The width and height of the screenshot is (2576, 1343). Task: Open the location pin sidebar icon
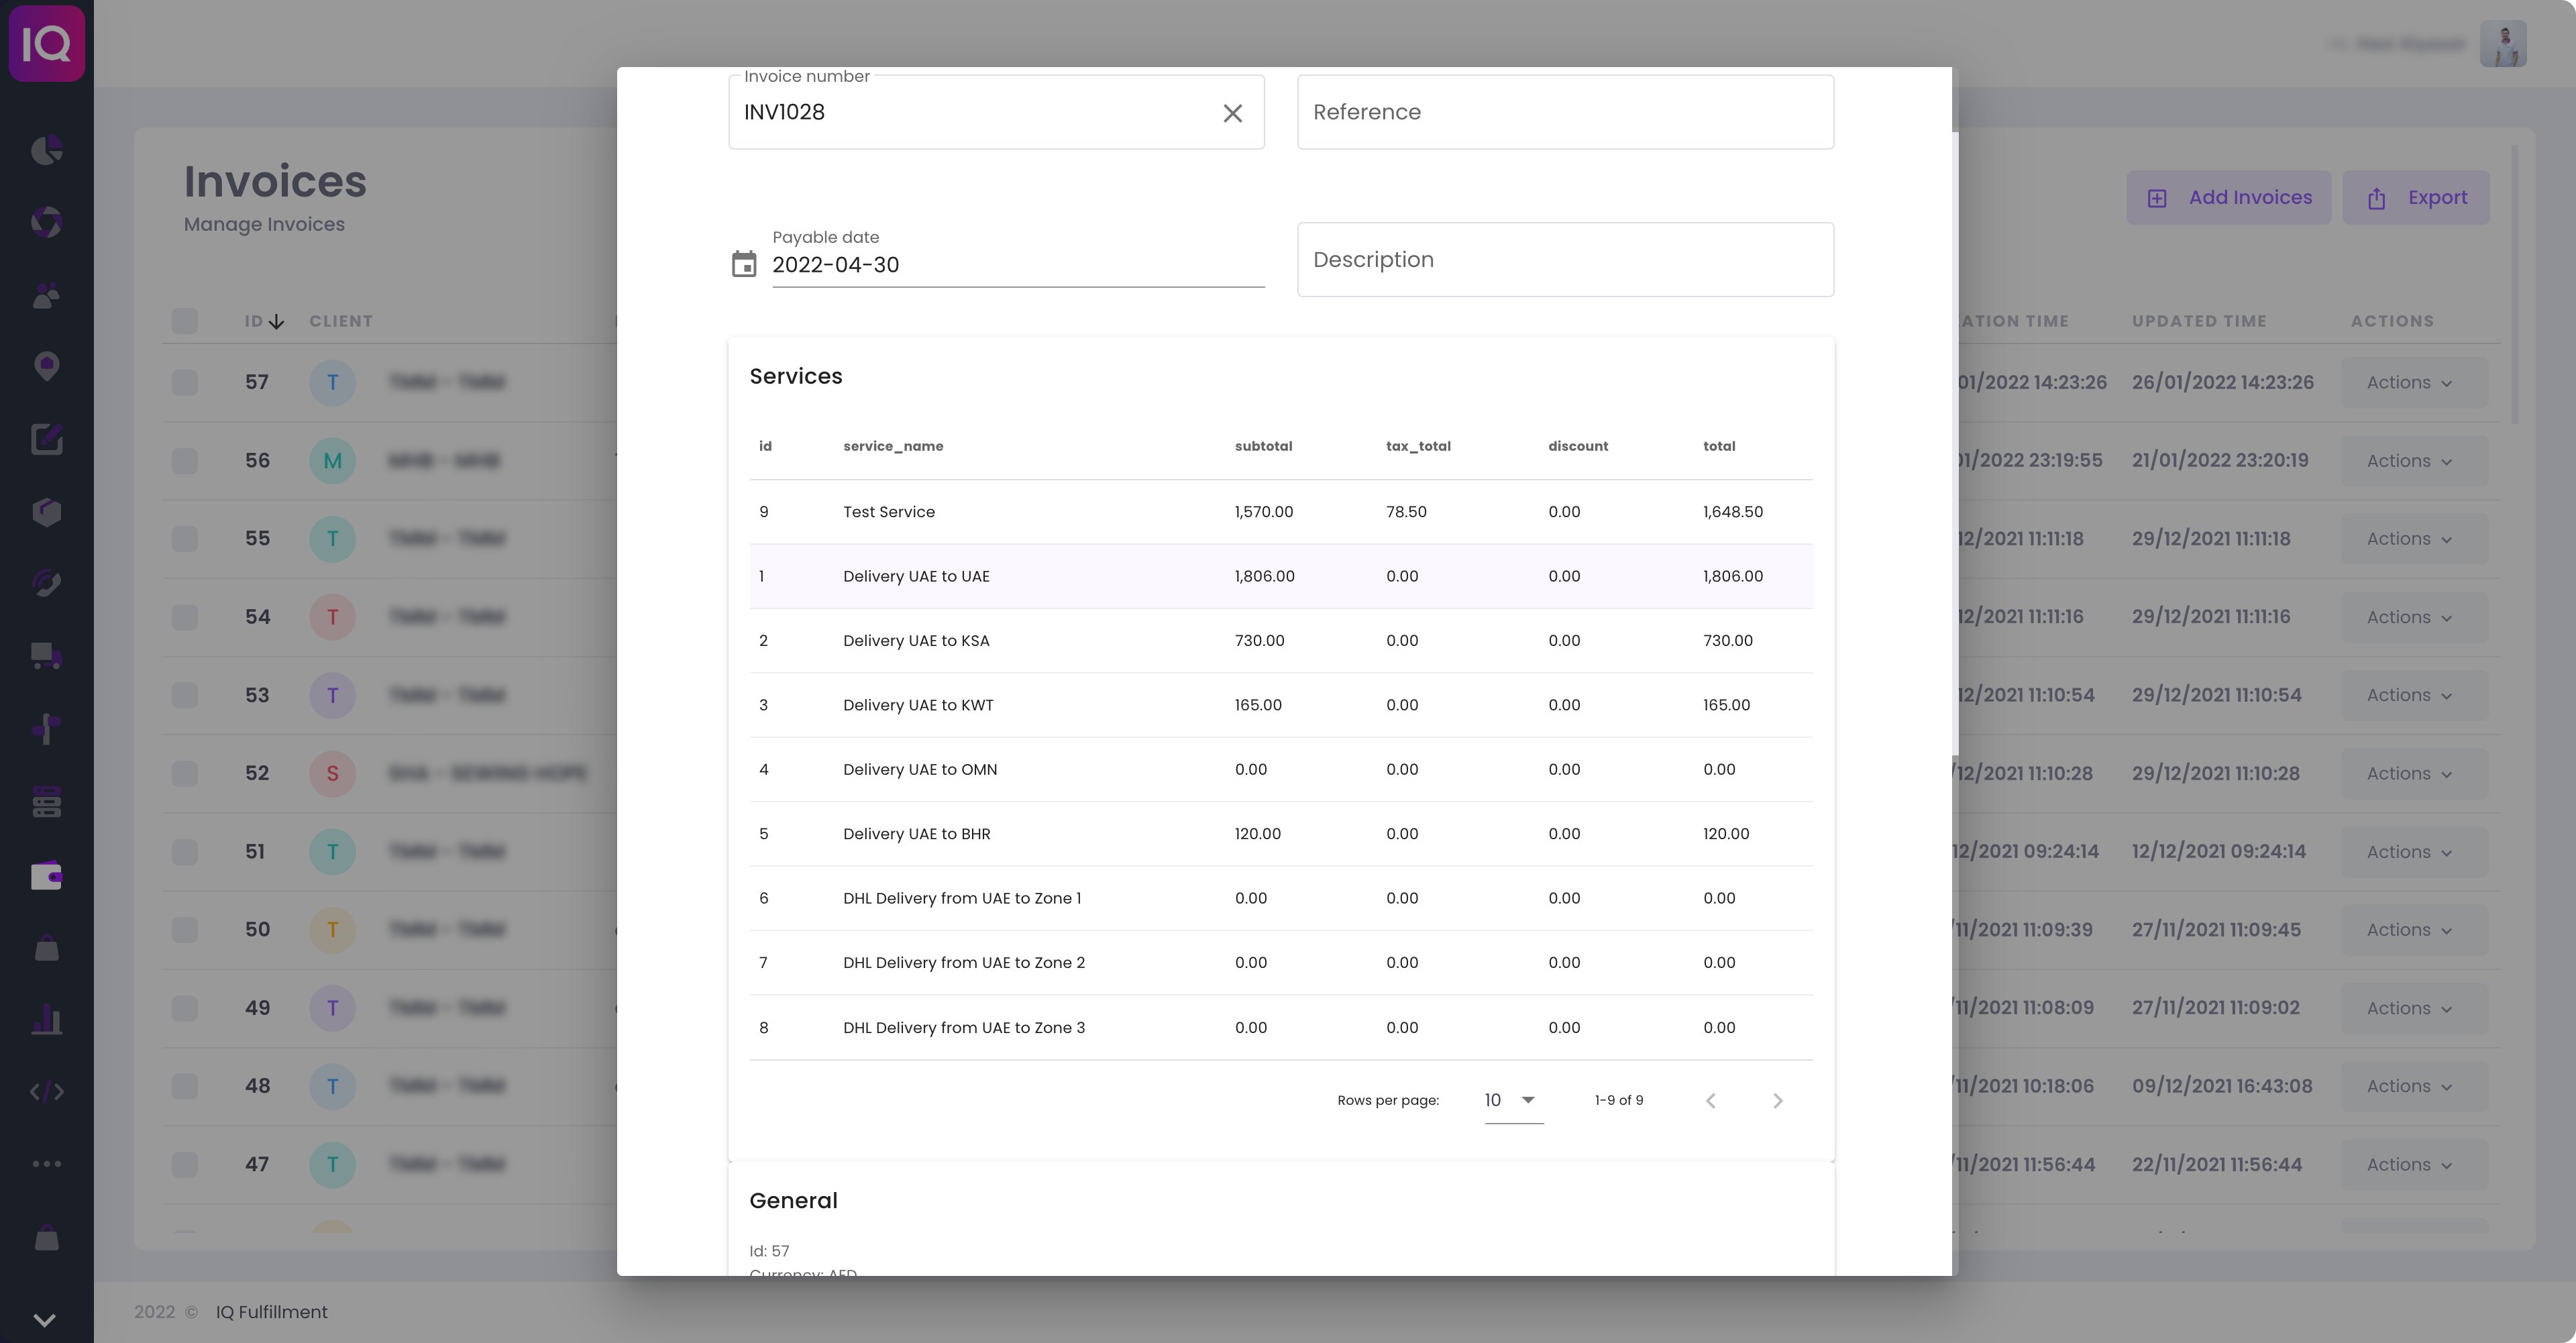[x=47, y=366]
